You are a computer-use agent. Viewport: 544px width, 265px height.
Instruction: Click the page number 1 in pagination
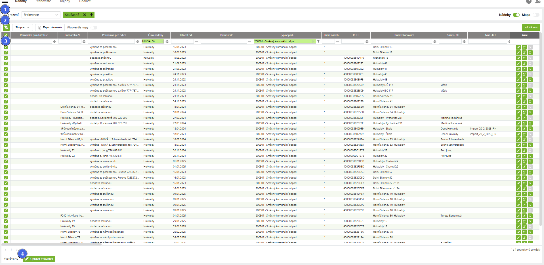coord(11,250)
